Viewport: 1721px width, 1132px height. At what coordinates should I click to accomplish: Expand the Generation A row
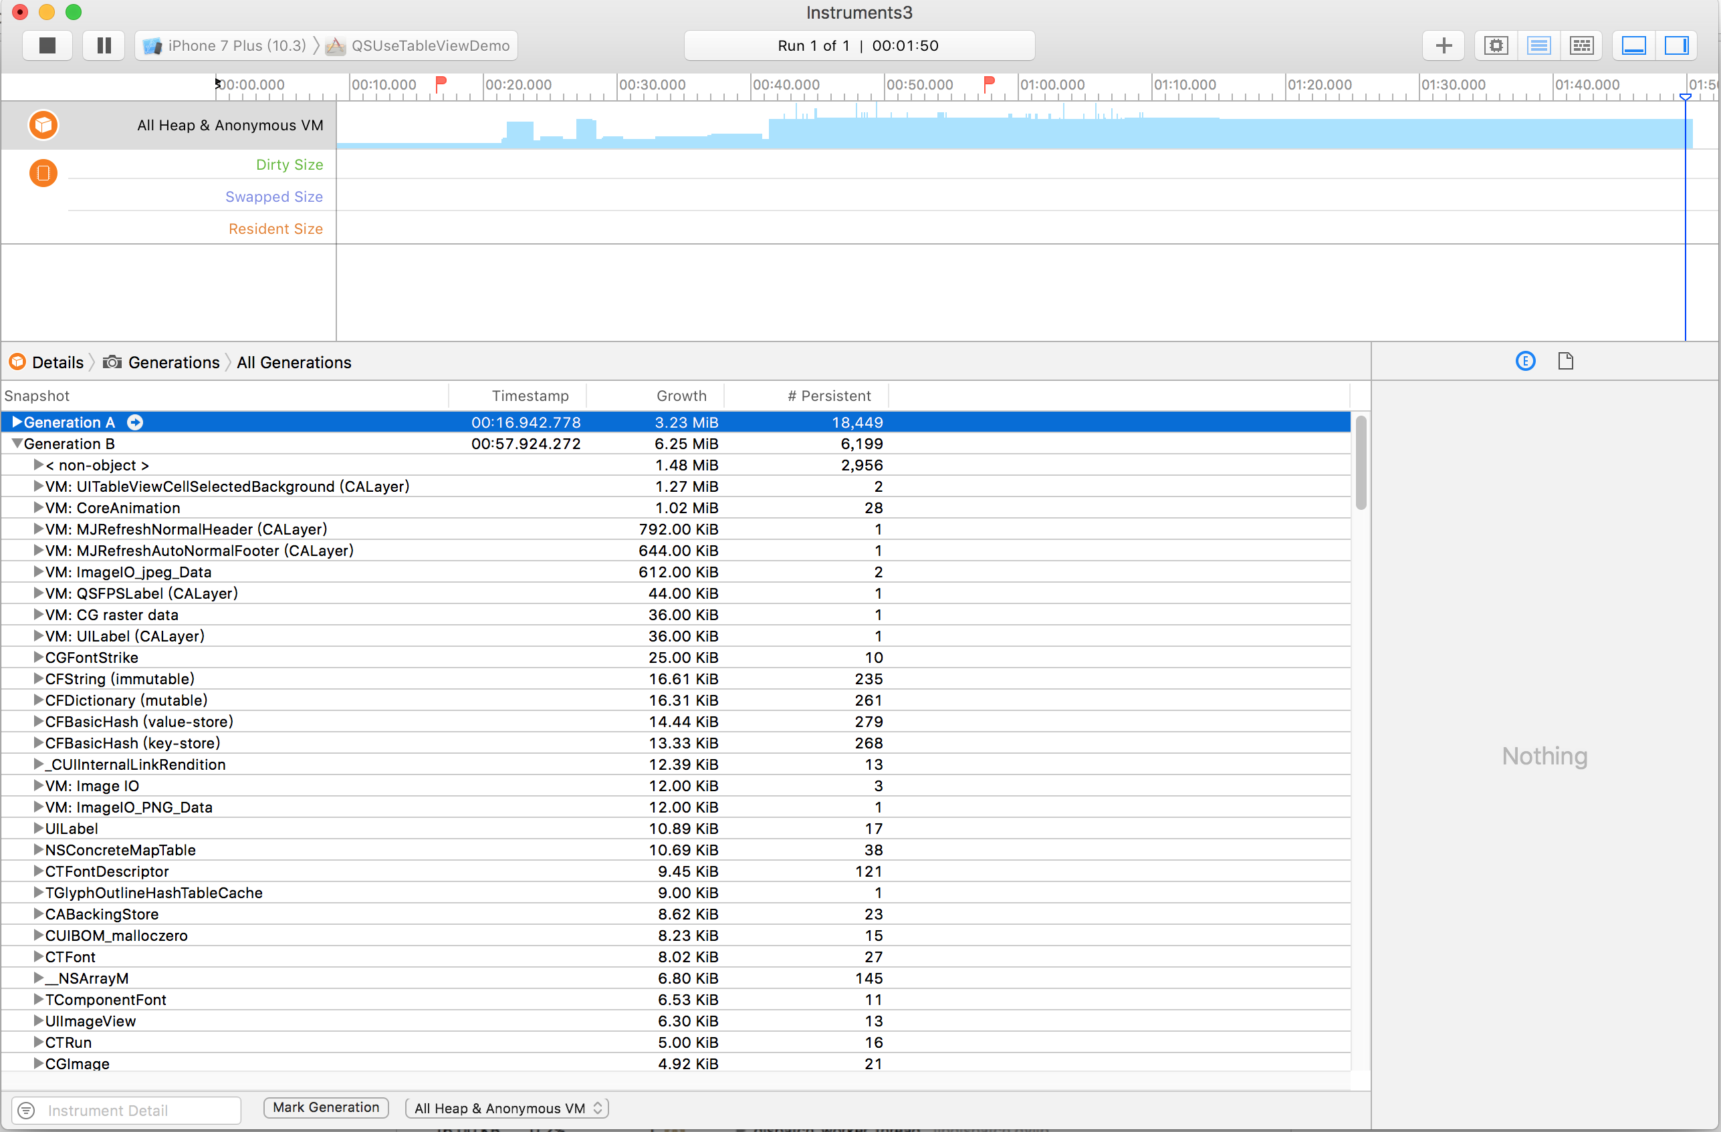[17, 422]
